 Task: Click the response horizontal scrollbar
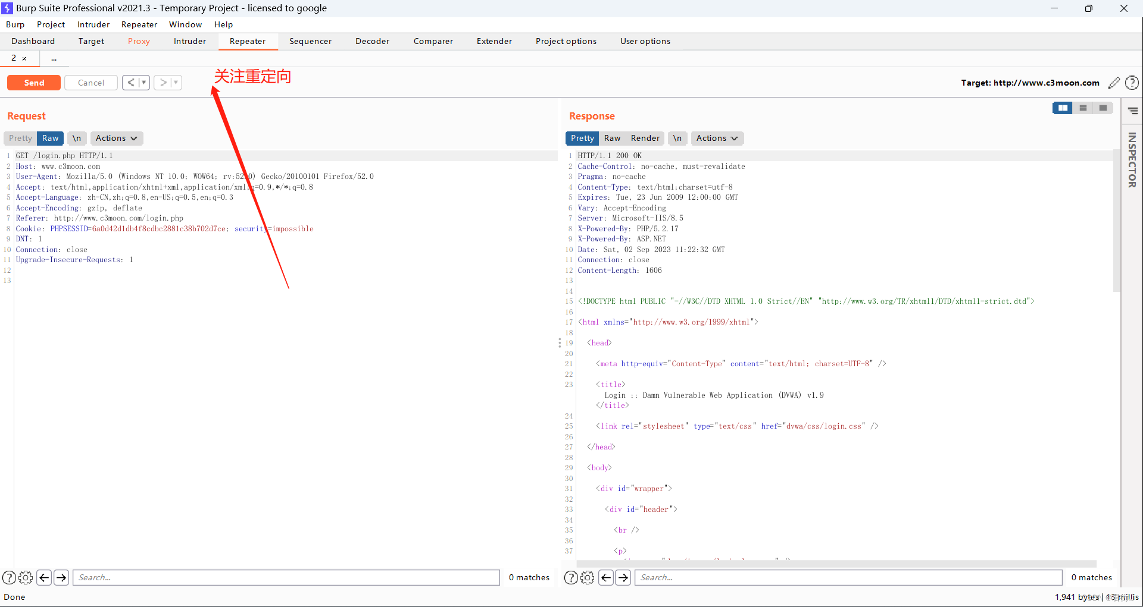[x=836, y=564]
